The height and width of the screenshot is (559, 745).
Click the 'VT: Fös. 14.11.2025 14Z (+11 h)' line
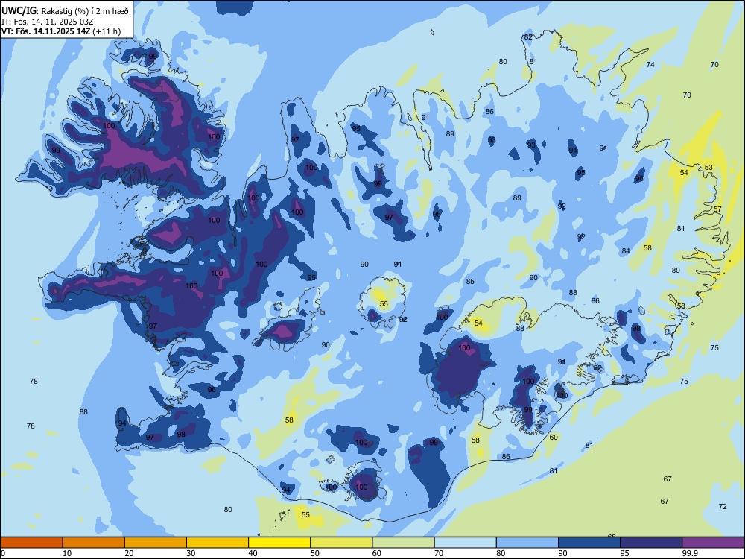tap(61, 31)
